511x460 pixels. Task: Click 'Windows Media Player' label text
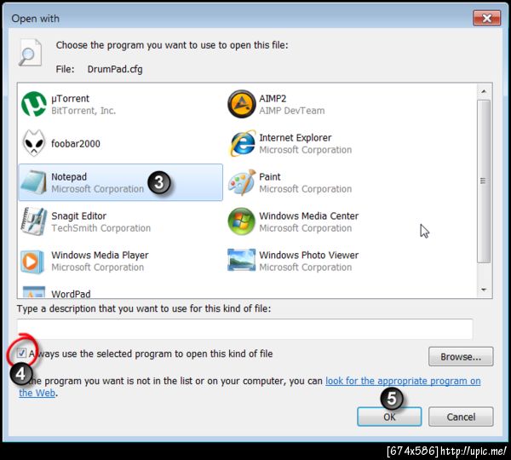point(100,255)
